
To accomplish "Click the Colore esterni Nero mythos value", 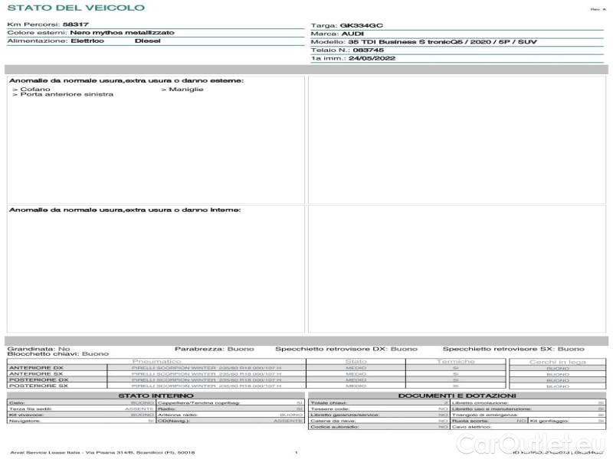I will [x=121, y=33].
